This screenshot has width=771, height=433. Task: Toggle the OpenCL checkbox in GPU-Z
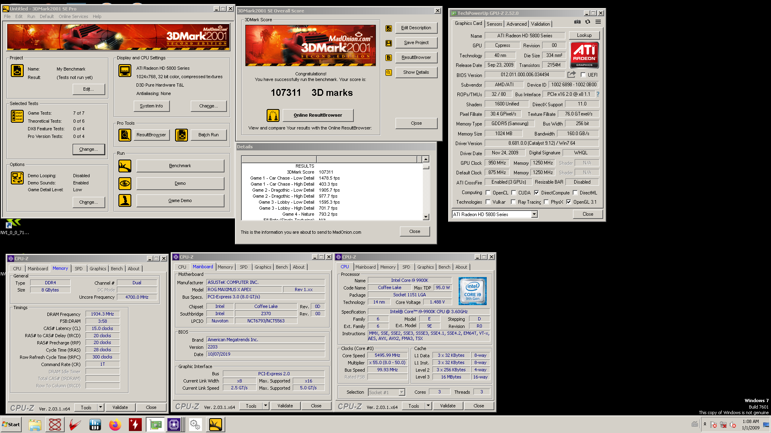pos(488,193)
